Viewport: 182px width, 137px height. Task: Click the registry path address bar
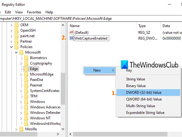tap(91, 19)
